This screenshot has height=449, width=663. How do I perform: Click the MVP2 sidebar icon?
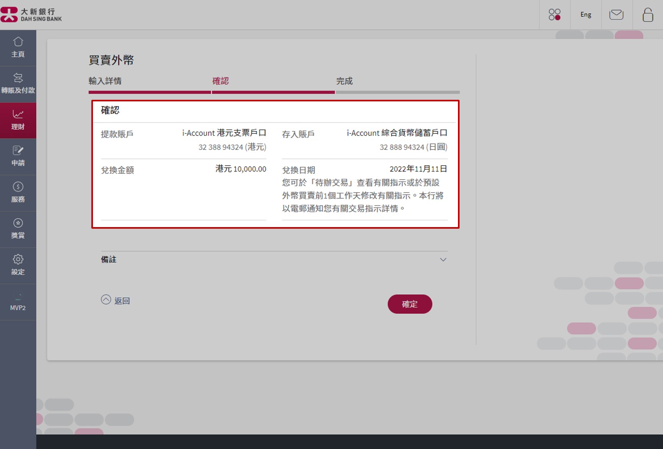pyautogui.click(x=18, y=302)
